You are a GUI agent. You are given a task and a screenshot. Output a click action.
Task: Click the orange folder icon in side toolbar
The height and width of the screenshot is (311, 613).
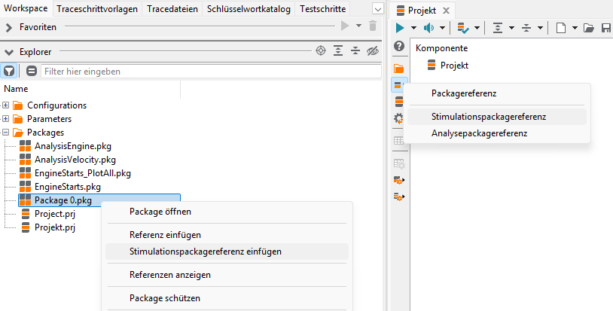coord(399,69)
